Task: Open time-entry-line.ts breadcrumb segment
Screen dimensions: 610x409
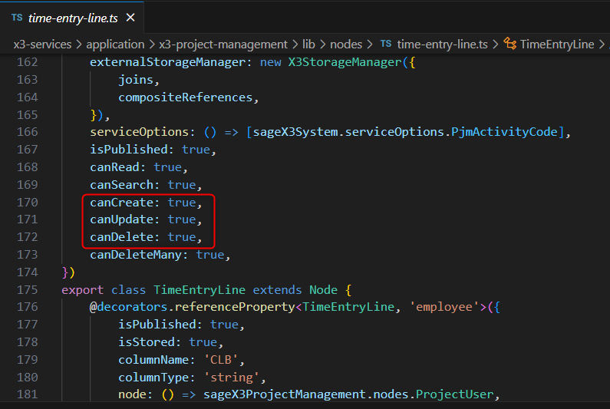Action: (442, 45)
